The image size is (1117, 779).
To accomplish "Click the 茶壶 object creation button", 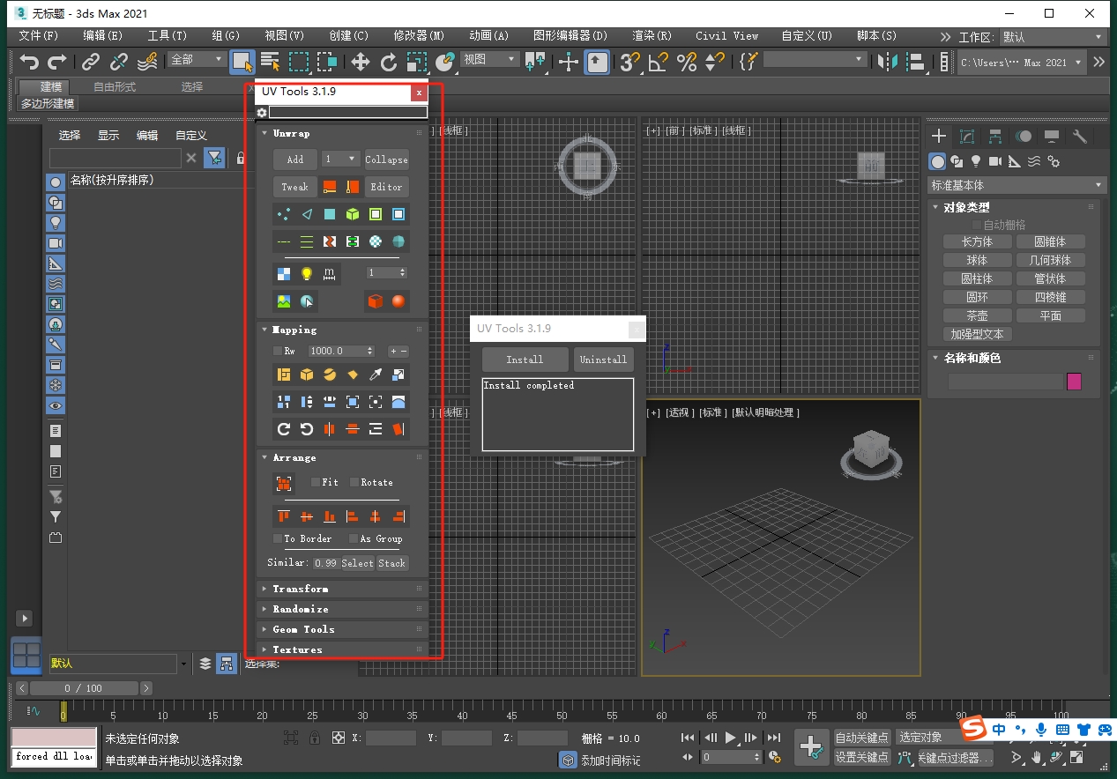I will coord(977,315).
